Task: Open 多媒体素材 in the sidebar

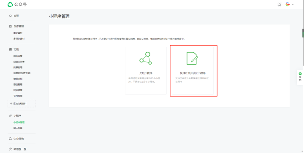Action: [19, 39]
